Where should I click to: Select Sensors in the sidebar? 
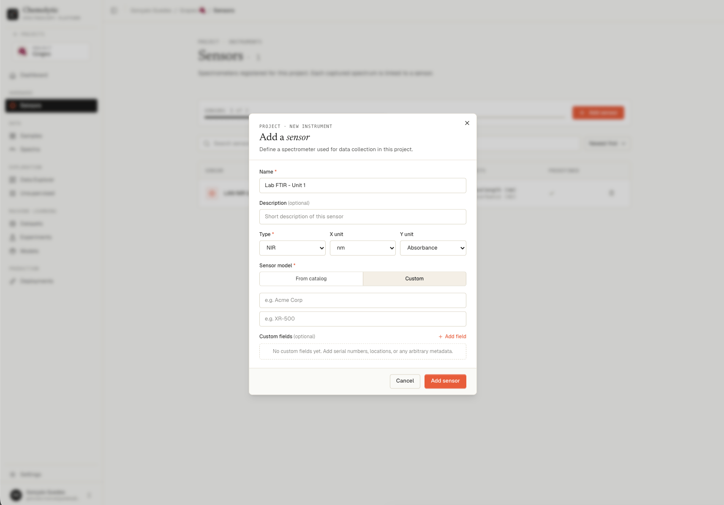(51, 106)
